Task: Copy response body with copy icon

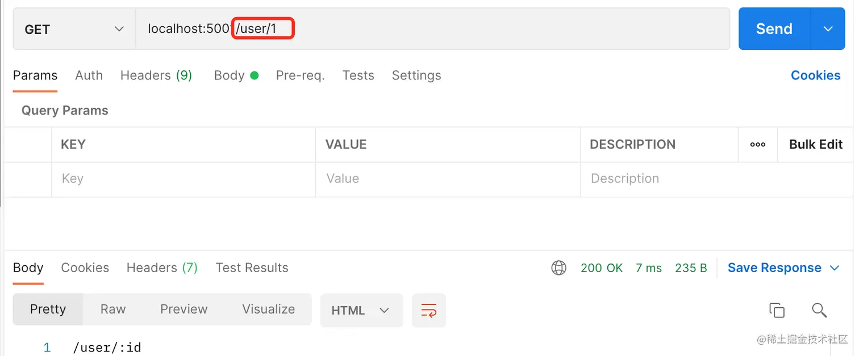Action: point(777,310)
